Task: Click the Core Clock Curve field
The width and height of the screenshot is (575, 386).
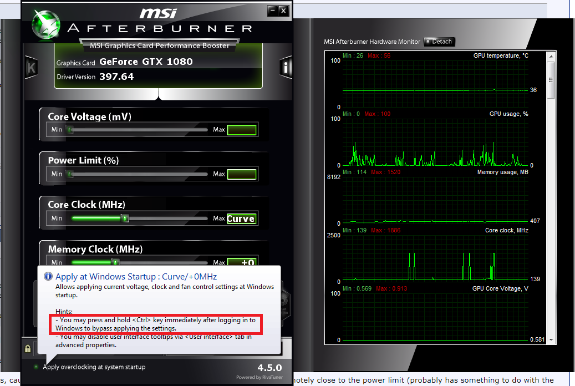Action: (x=241, y=219)
